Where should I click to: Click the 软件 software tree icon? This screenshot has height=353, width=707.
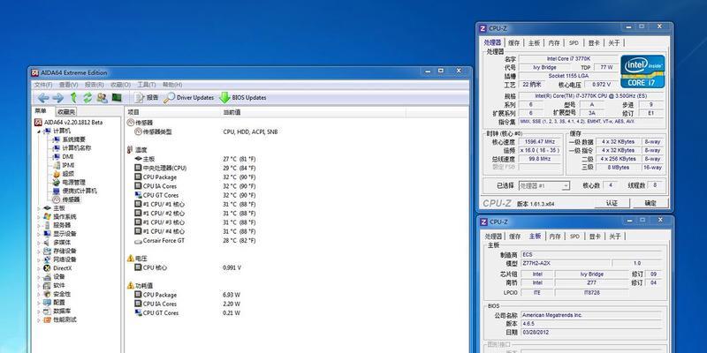47,285
